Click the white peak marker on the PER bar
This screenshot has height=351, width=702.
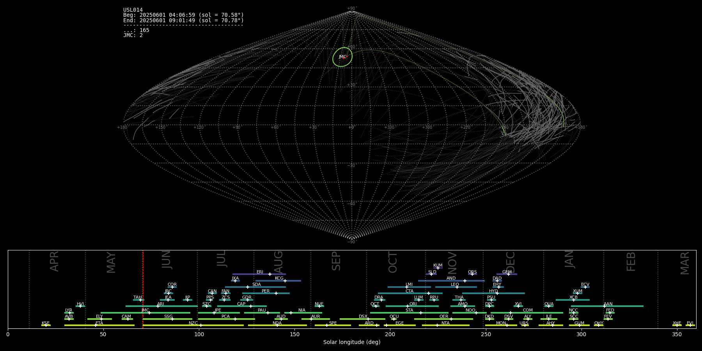click(x=276, y=293)
